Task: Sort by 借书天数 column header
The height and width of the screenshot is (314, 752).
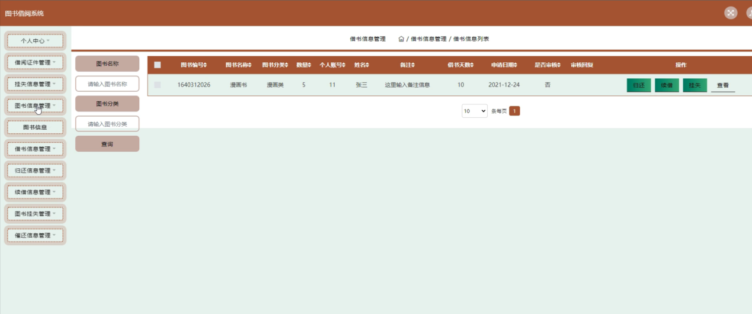Action: (x=461, y=65)
